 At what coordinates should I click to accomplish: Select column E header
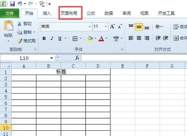(123, 66)
